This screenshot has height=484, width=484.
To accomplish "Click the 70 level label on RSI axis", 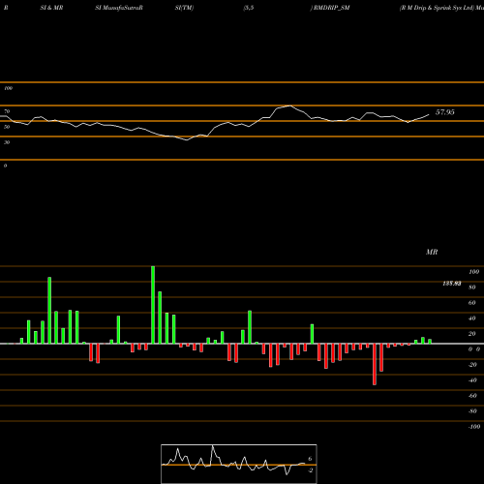I will (7, 111).
